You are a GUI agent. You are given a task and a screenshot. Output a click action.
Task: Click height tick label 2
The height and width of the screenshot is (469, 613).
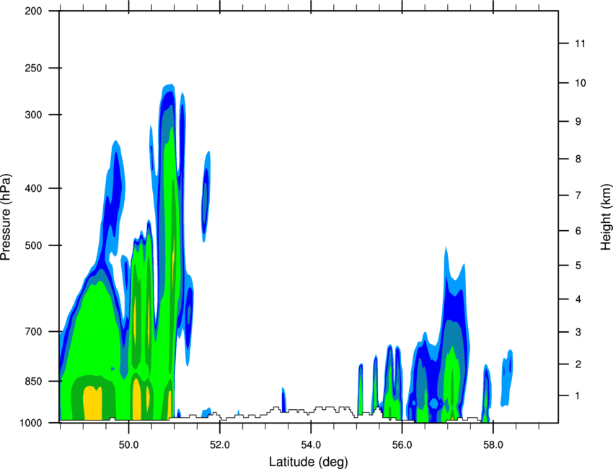tap(578, 364)
